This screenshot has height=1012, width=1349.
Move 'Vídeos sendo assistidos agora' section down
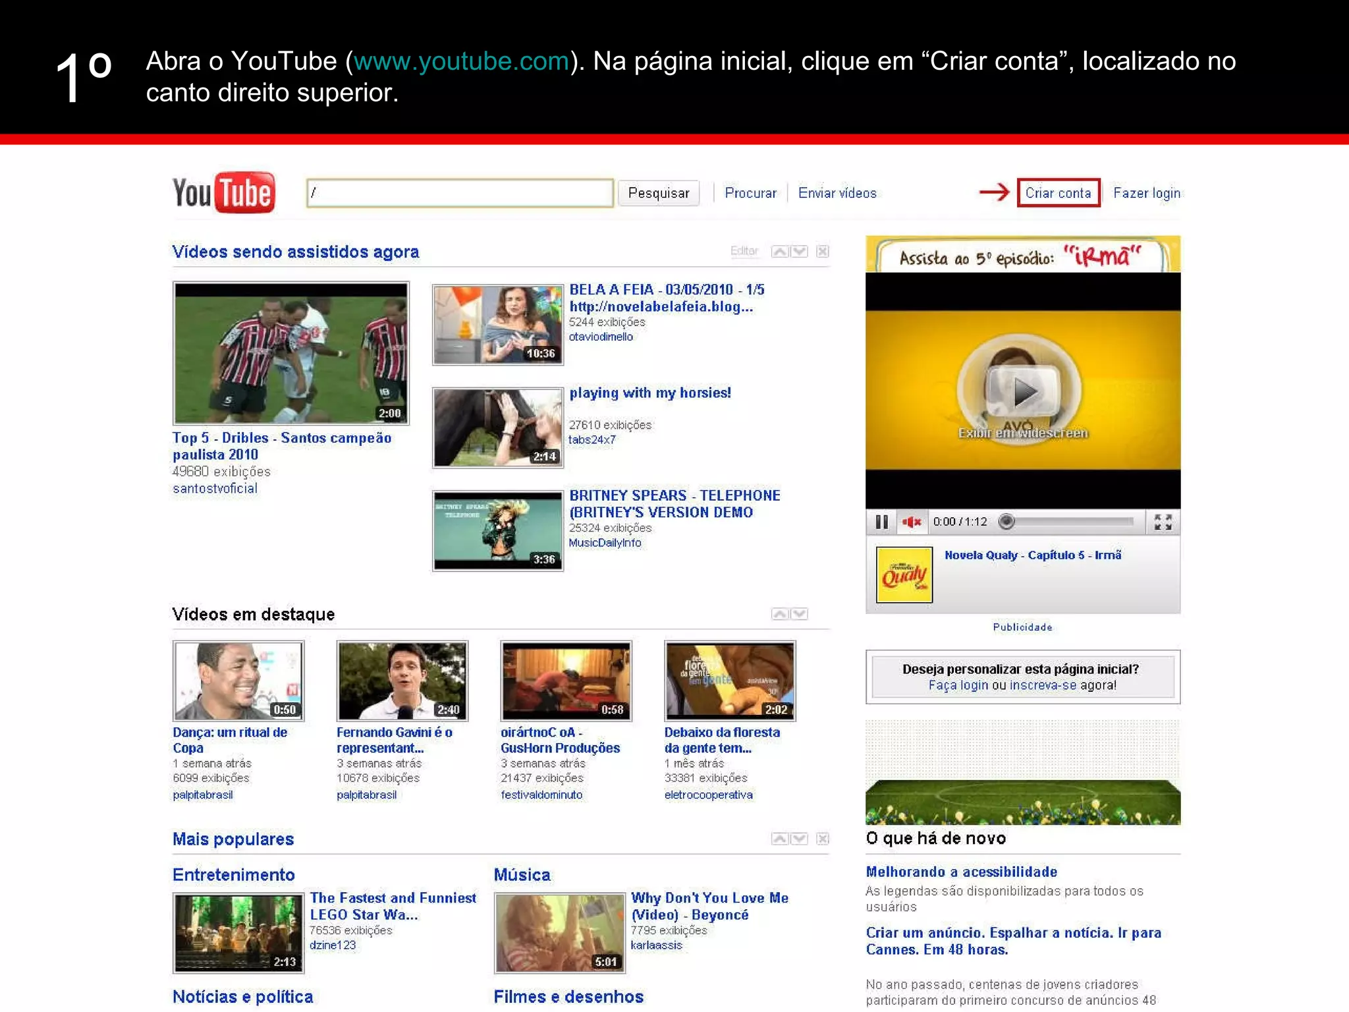point(800,252)
